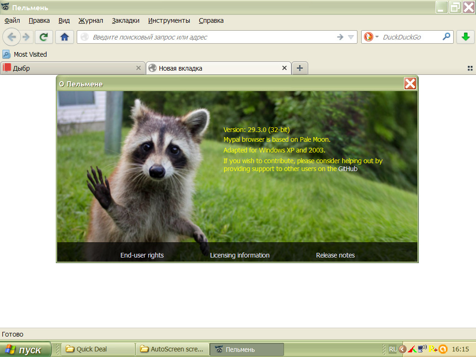Open the Вид menu
476x357 pixels.
tap(64, 20)
